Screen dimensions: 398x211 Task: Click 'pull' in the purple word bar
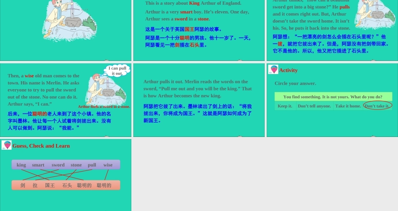92,165
